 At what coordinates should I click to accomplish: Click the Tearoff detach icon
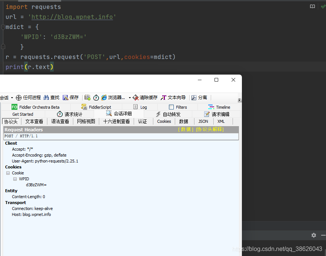(194, 98)
